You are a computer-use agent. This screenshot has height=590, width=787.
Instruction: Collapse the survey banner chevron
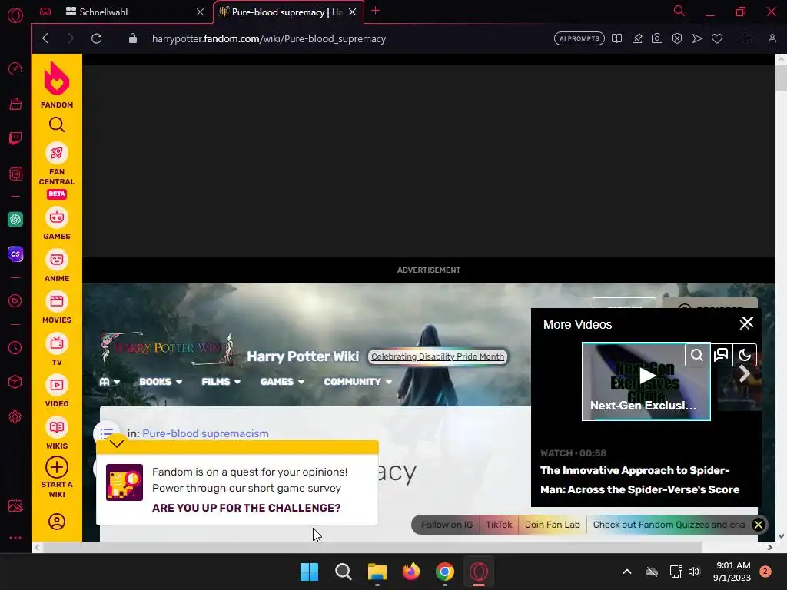point(117,442)
